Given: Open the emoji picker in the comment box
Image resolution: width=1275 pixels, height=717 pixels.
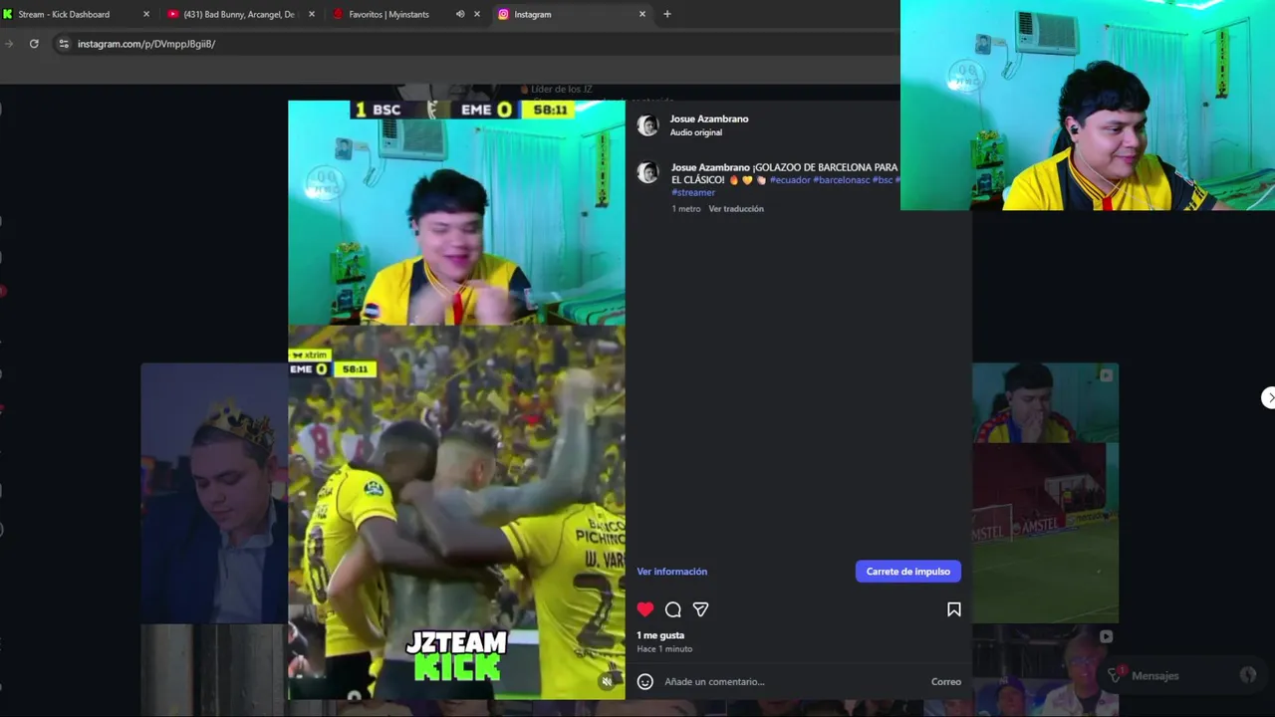Looking at the screenshot, I should tap(645, 681).
